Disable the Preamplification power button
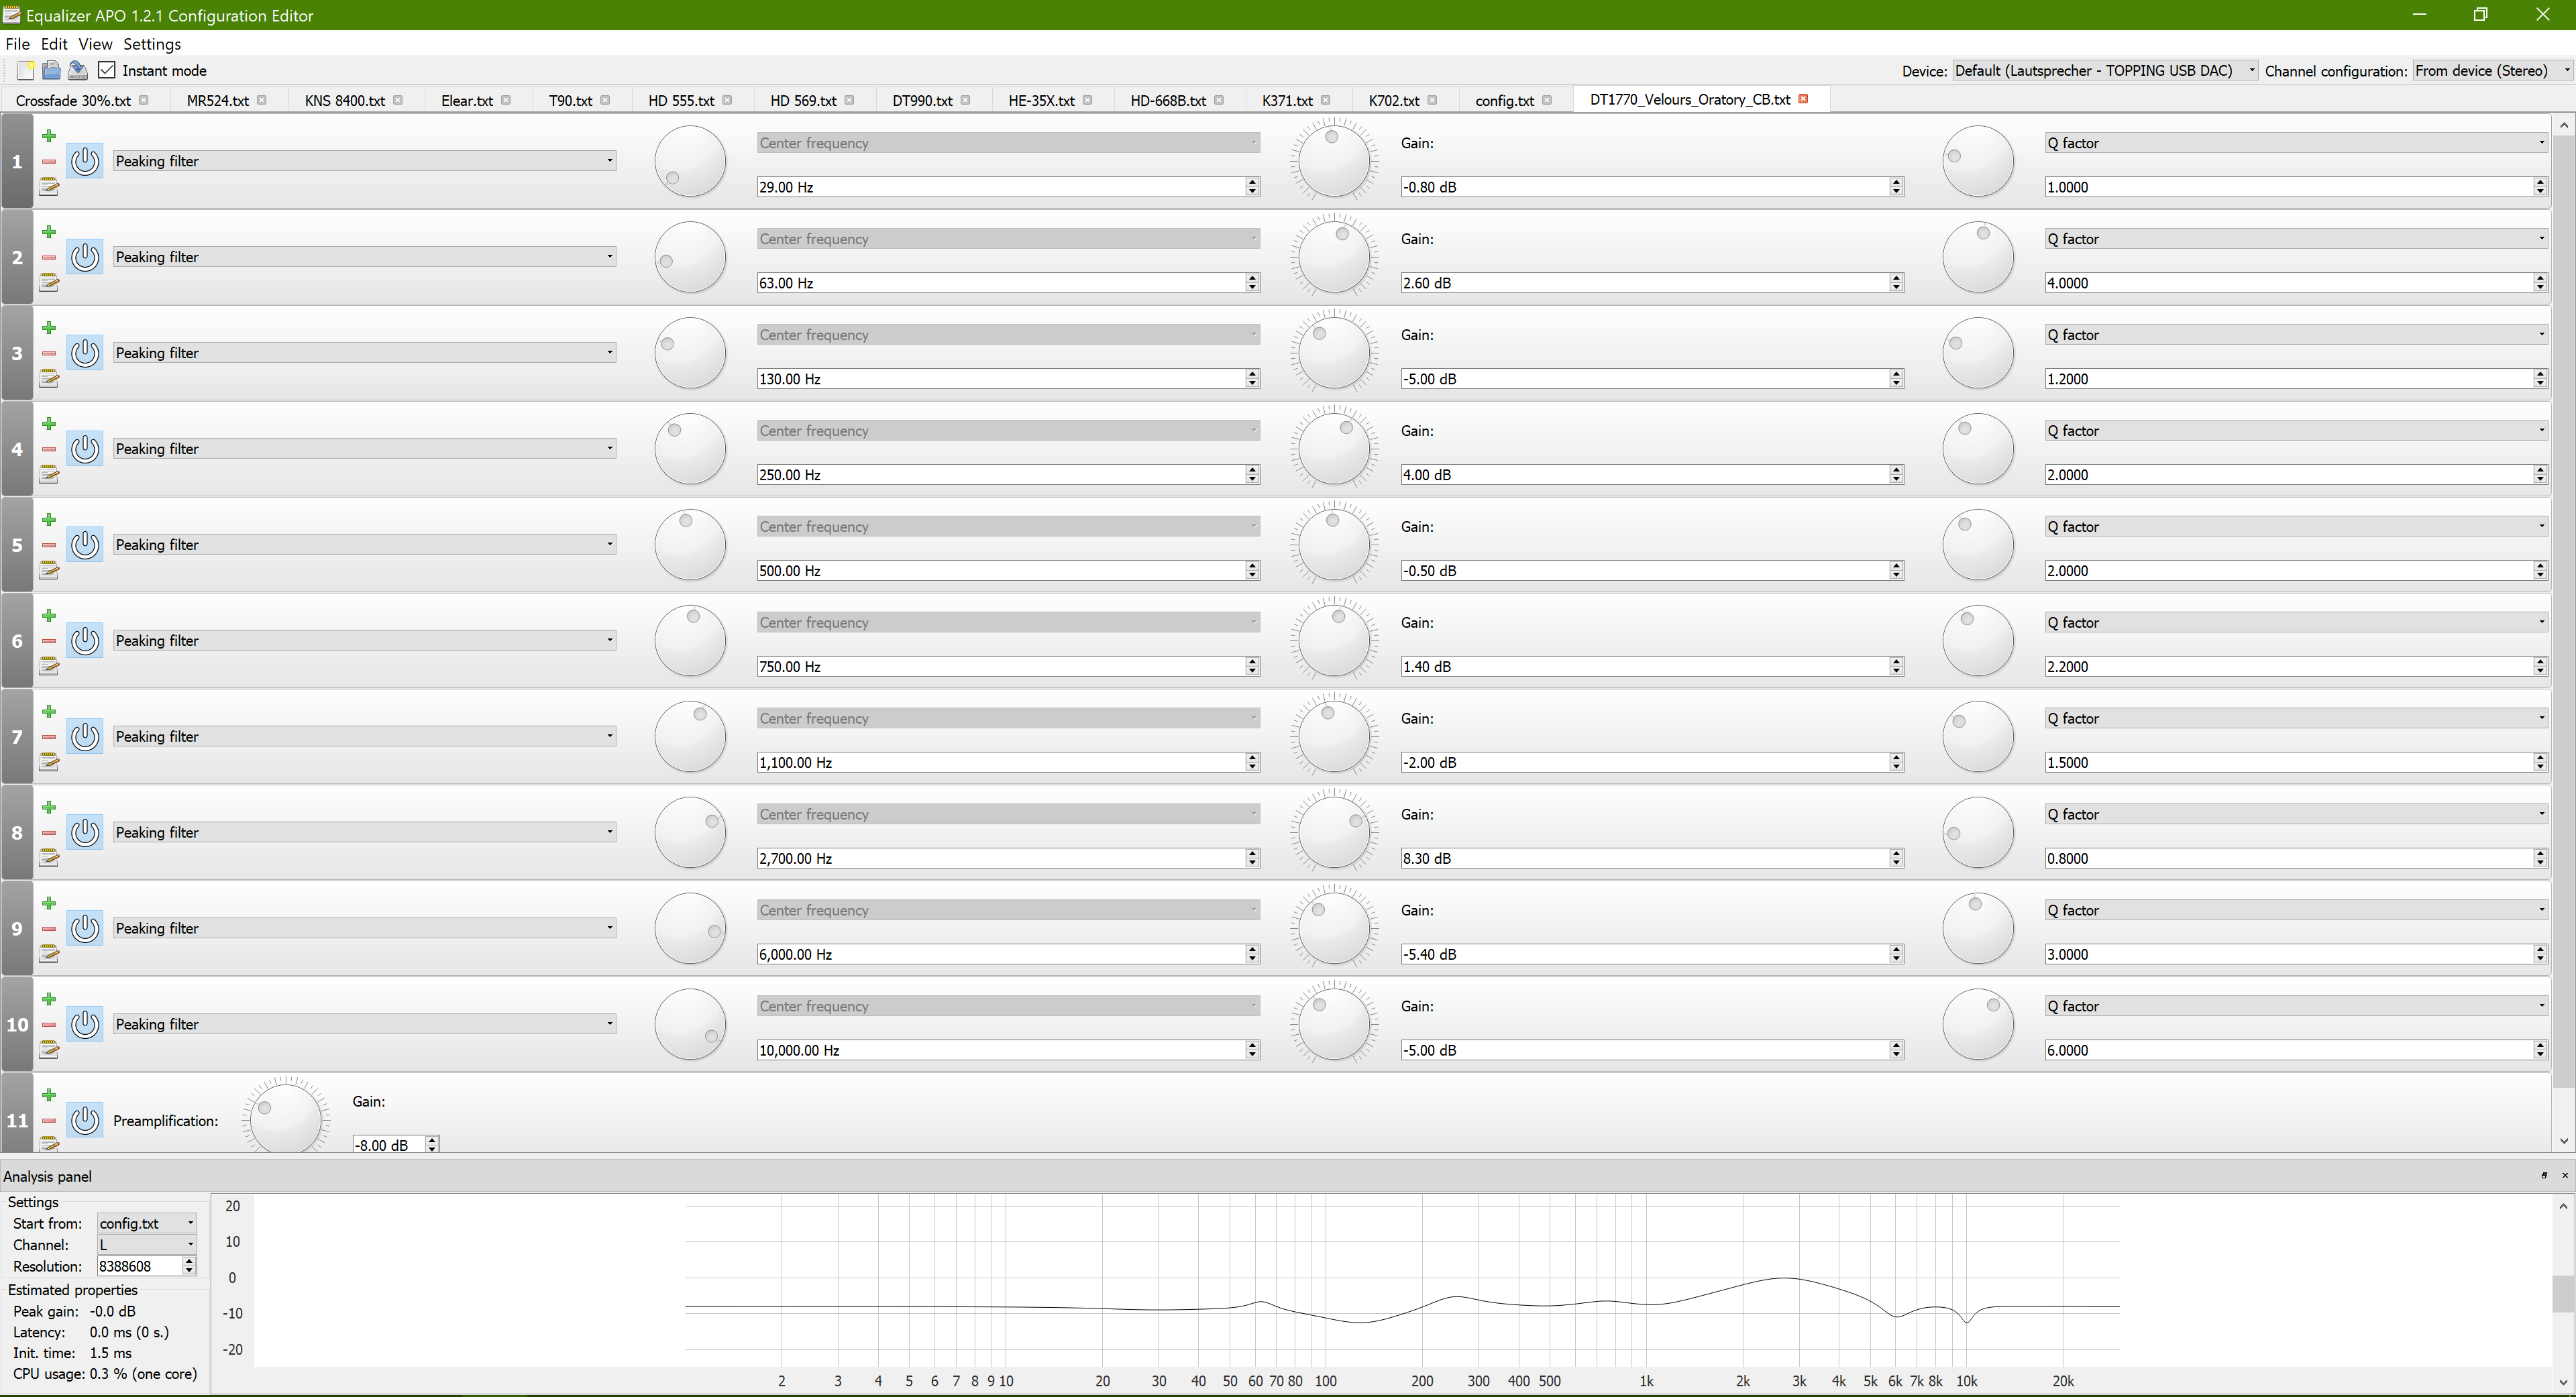This screenshot has width=2576, height=1397. 85,1120
